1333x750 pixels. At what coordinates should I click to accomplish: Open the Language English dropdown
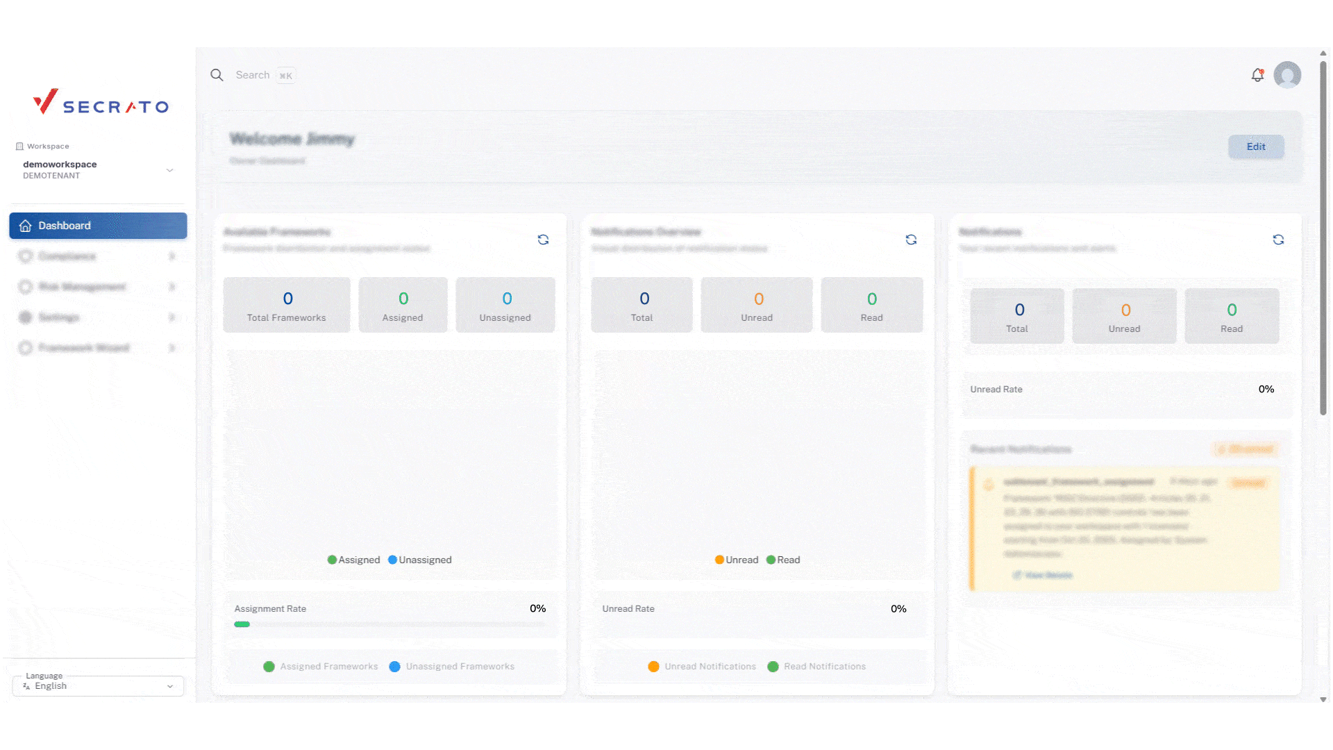click(98, 685)
